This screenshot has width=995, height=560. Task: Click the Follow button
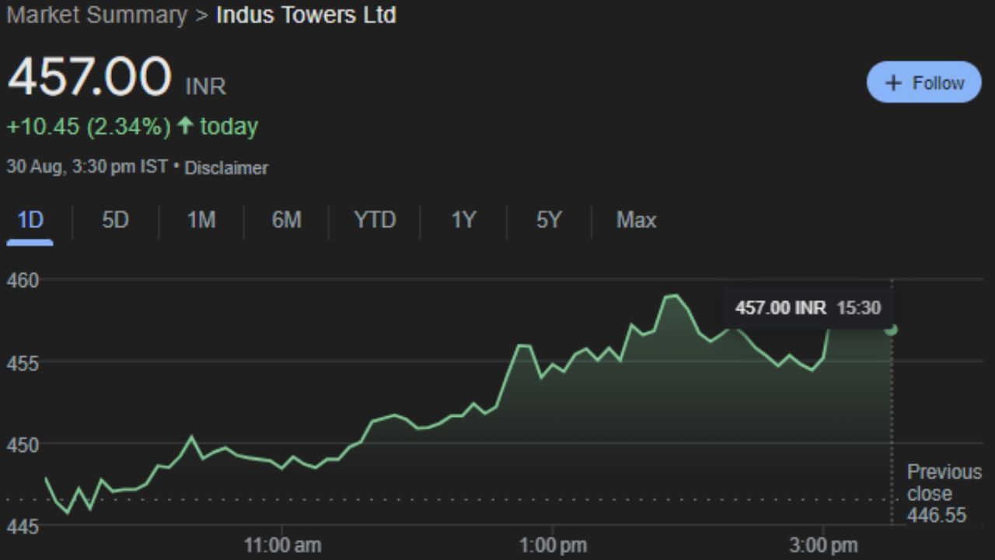(x=924, y=82)
